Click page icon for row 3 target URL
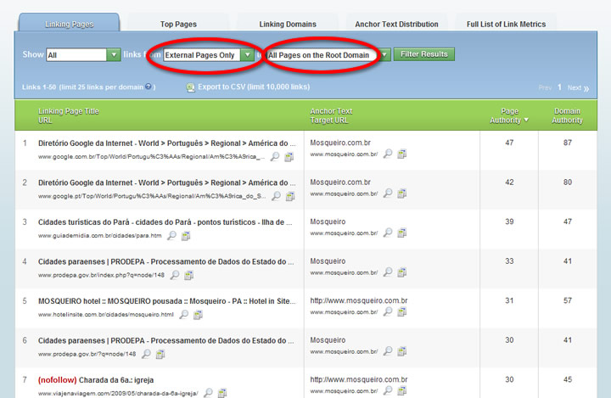611x398 pixels. pos(401,233)
